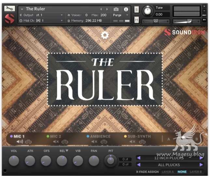
Task: Open instrument info via i icon
Action: [x=126, y=9]
